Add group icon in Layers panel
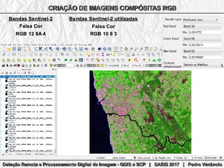The height and width of the screenshot is (168, 224). pos(7,73)
